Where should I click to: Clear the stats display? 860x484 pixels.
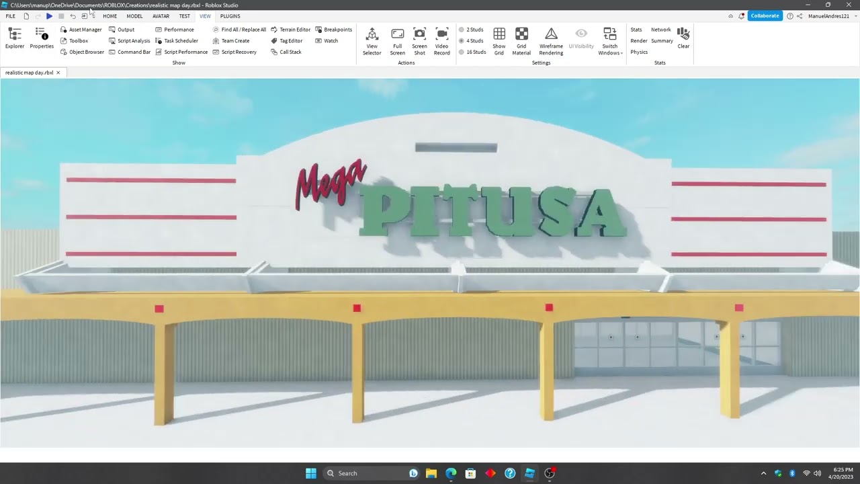(683, 38)
